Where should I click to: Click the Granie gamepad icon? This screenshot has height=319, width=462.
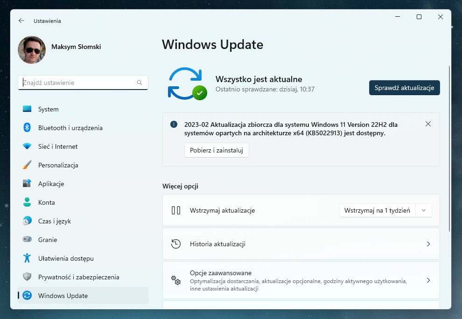[x=28, y=240]
